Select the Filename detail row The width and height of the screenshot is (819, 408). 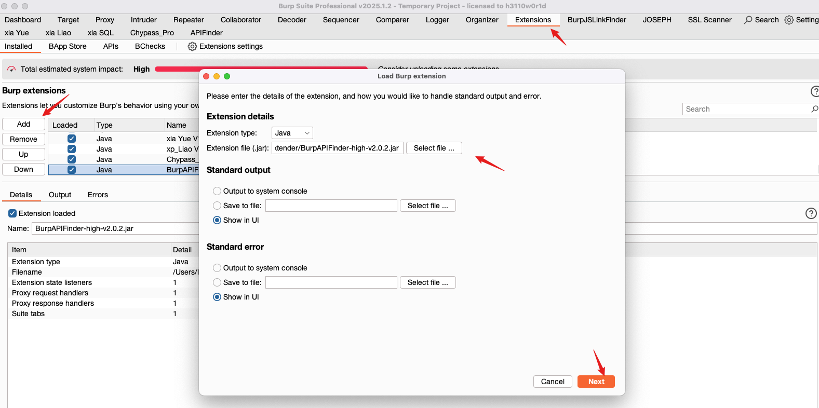[103, 272]
